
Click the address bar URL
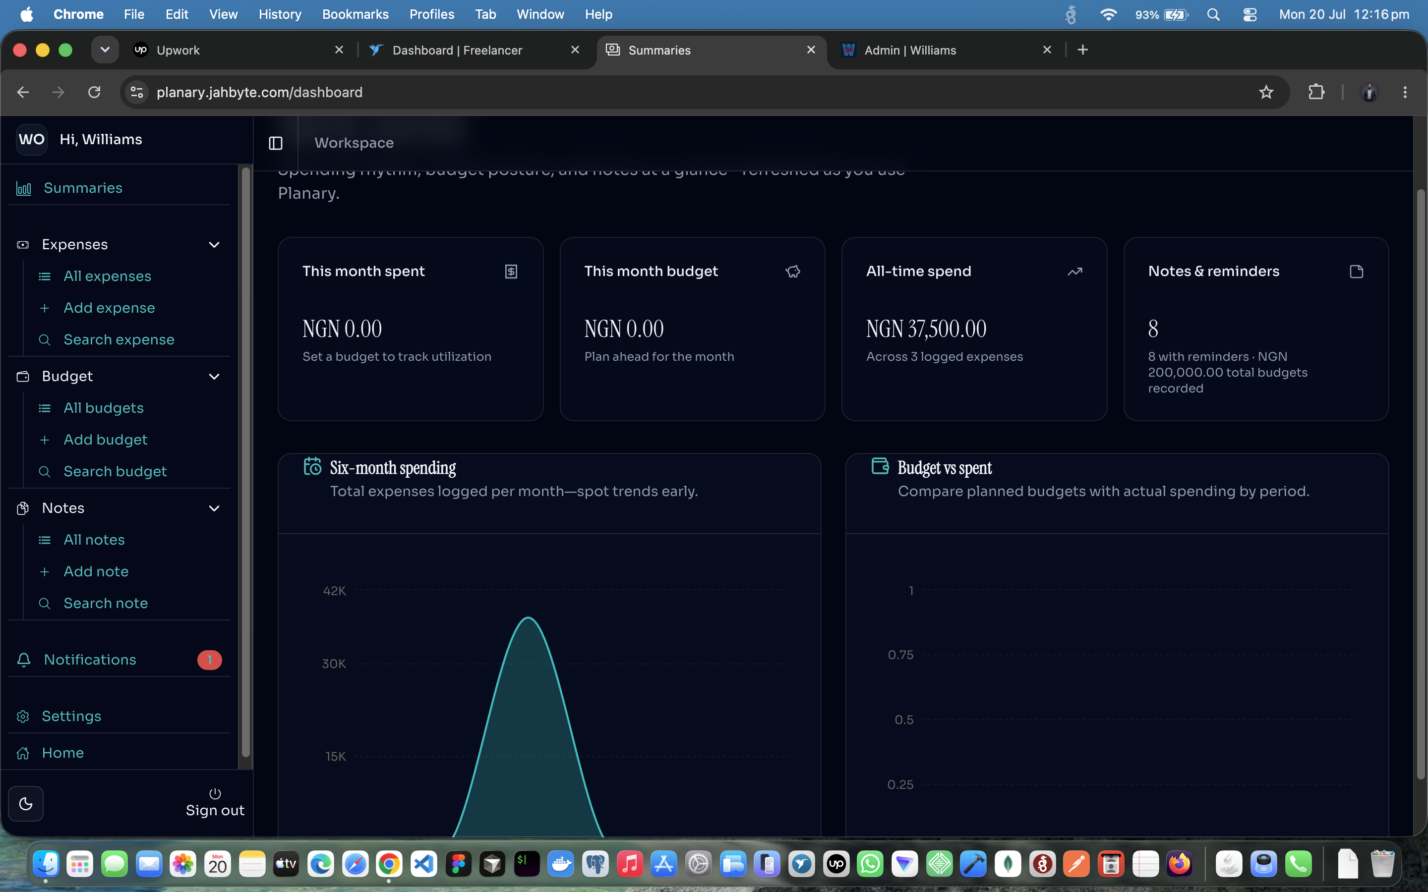[259, 92]
